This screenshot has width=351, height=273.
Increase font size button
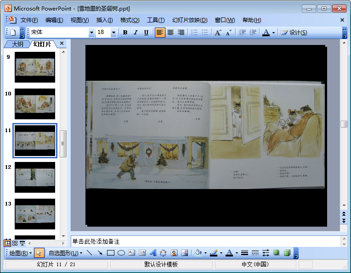coord(218,33)
